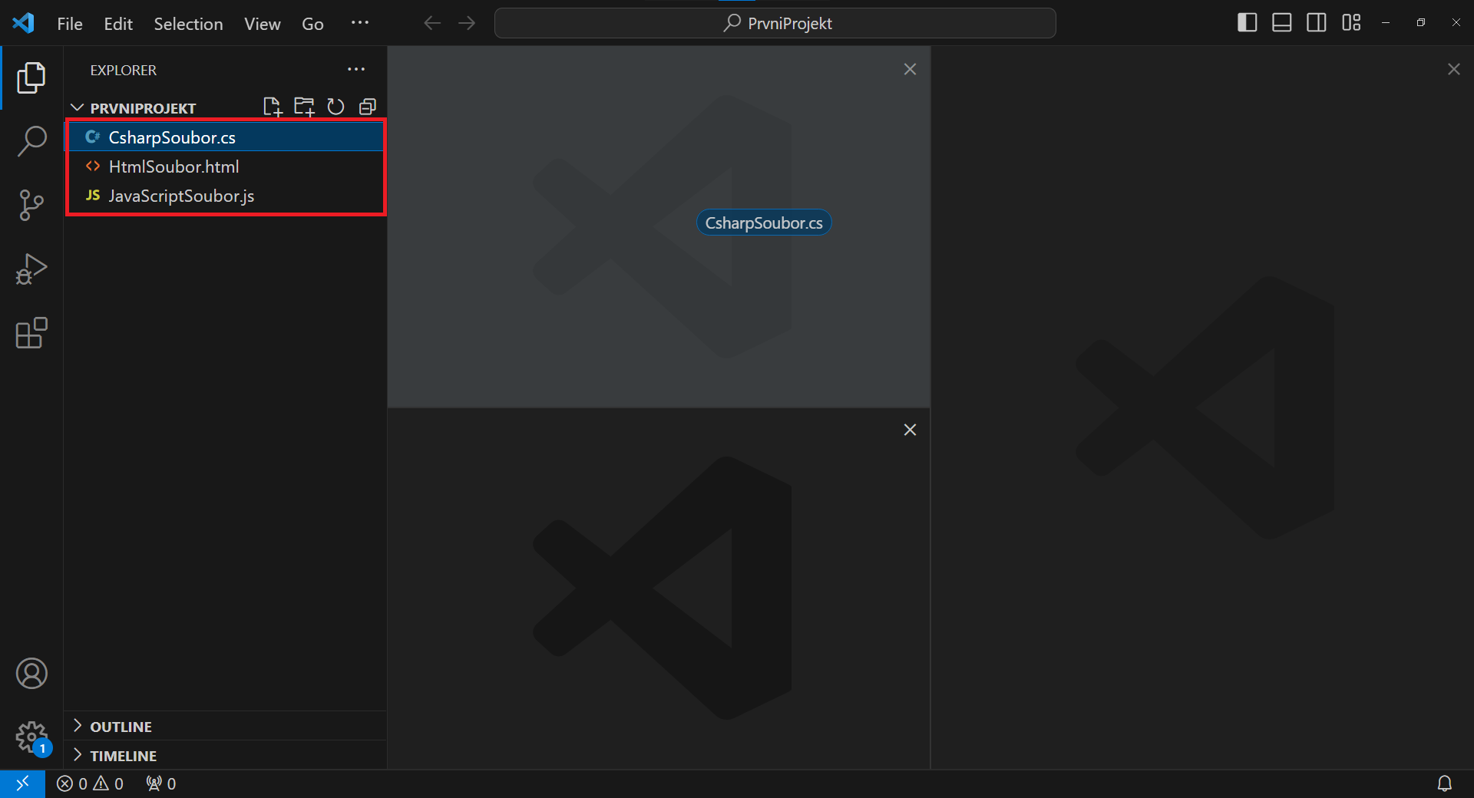Toggle the bottom panel visibility
Screen dimensions: 1474x798
coord(1281,22)
